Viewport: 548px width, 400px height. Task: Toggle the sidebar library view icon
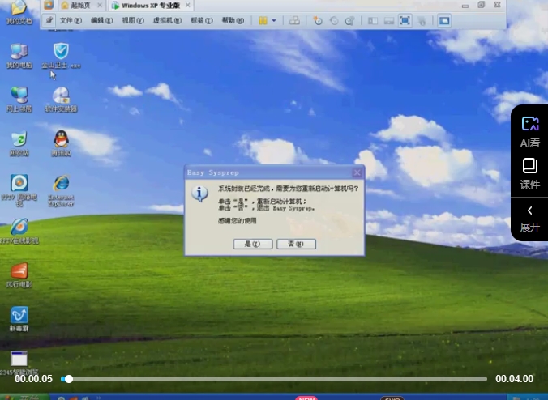pos(373,20)
